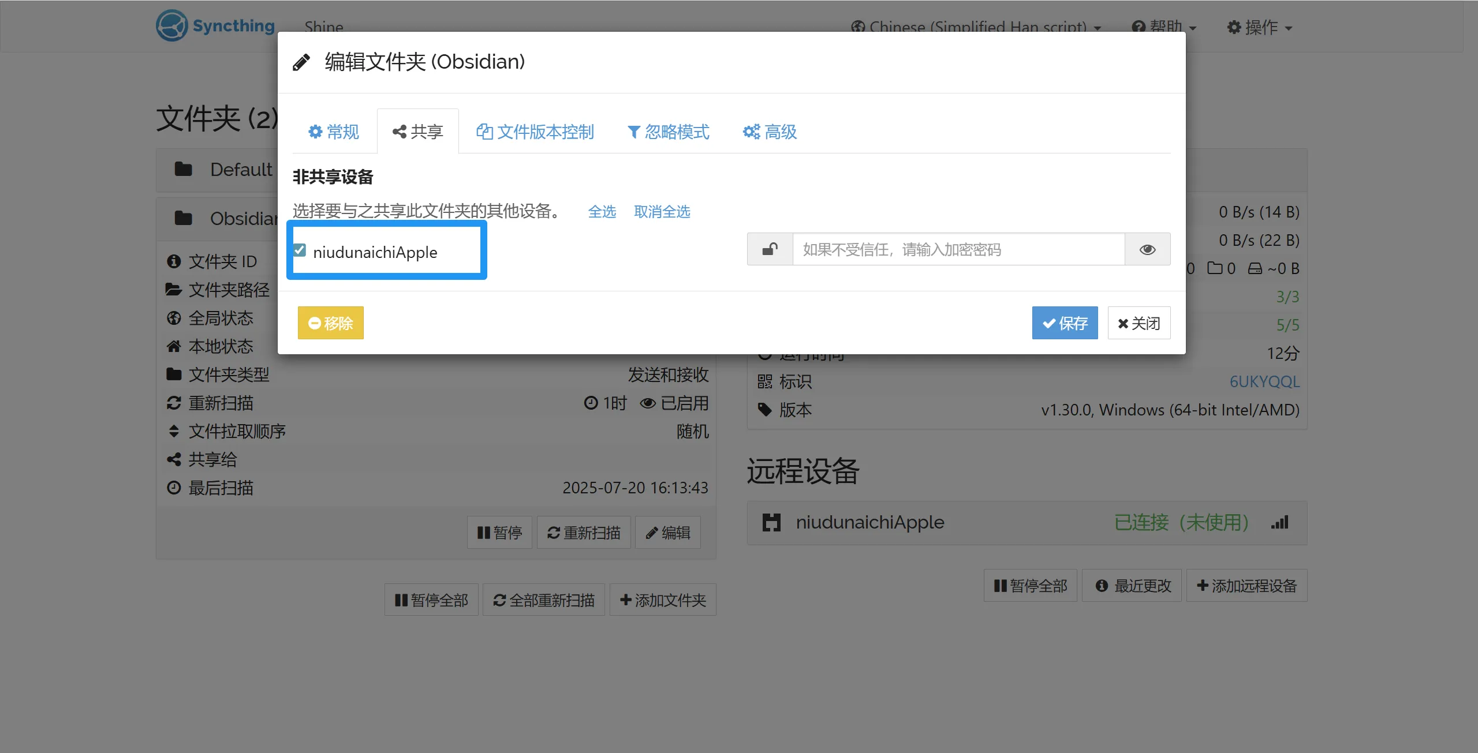Switch to the 忽略模式 tab
The height and width of the screenshot is (753, 1478).
coord(669,132)
